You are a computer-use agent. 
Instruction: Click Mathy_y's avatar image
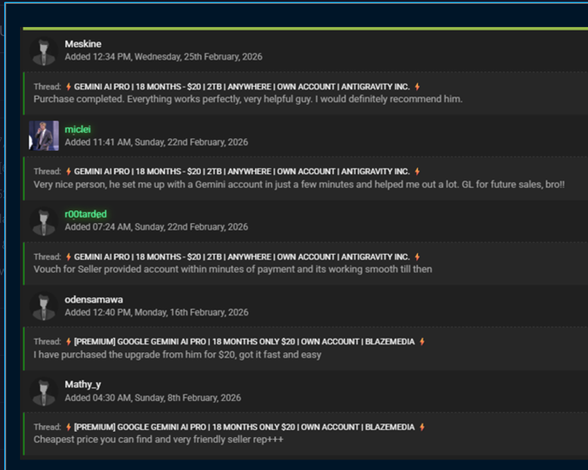(x=44, y=391)
